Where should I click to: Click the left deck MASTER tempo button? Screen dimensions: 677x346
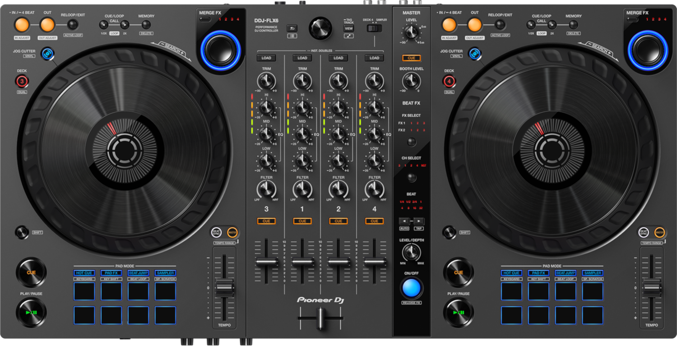click(x=232, y=232)
